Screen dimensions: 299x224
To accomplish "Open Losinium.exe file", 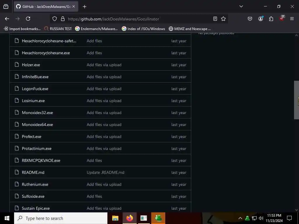I will tap(33, 101).
